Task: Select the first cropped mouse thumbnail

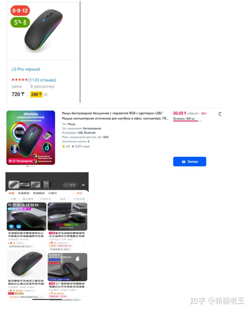Action: click(x=14, y=185)
